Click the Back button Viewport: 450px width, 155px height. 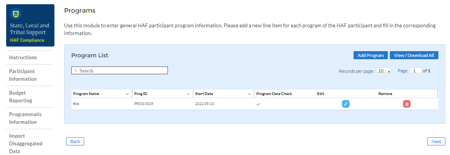75,142
